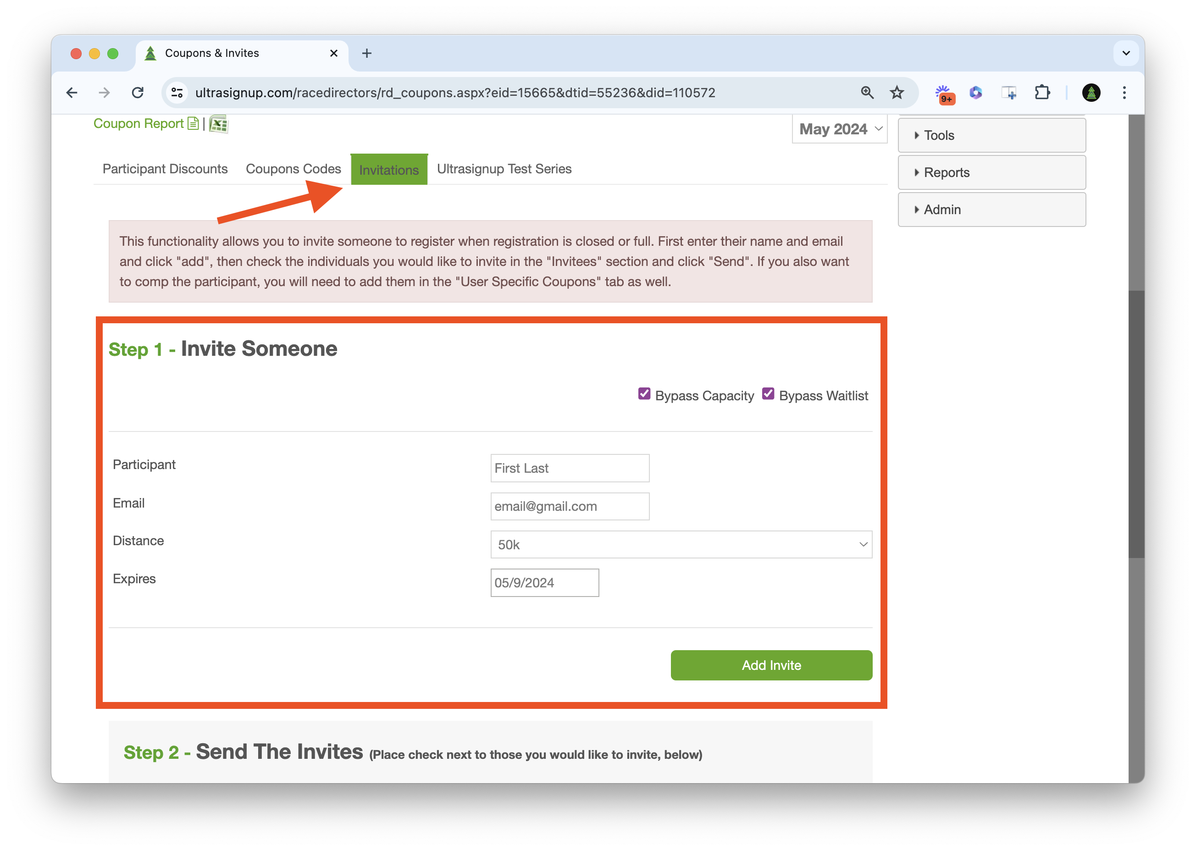
Task: Open the Distance 50k dropdown
Action: 681,544
